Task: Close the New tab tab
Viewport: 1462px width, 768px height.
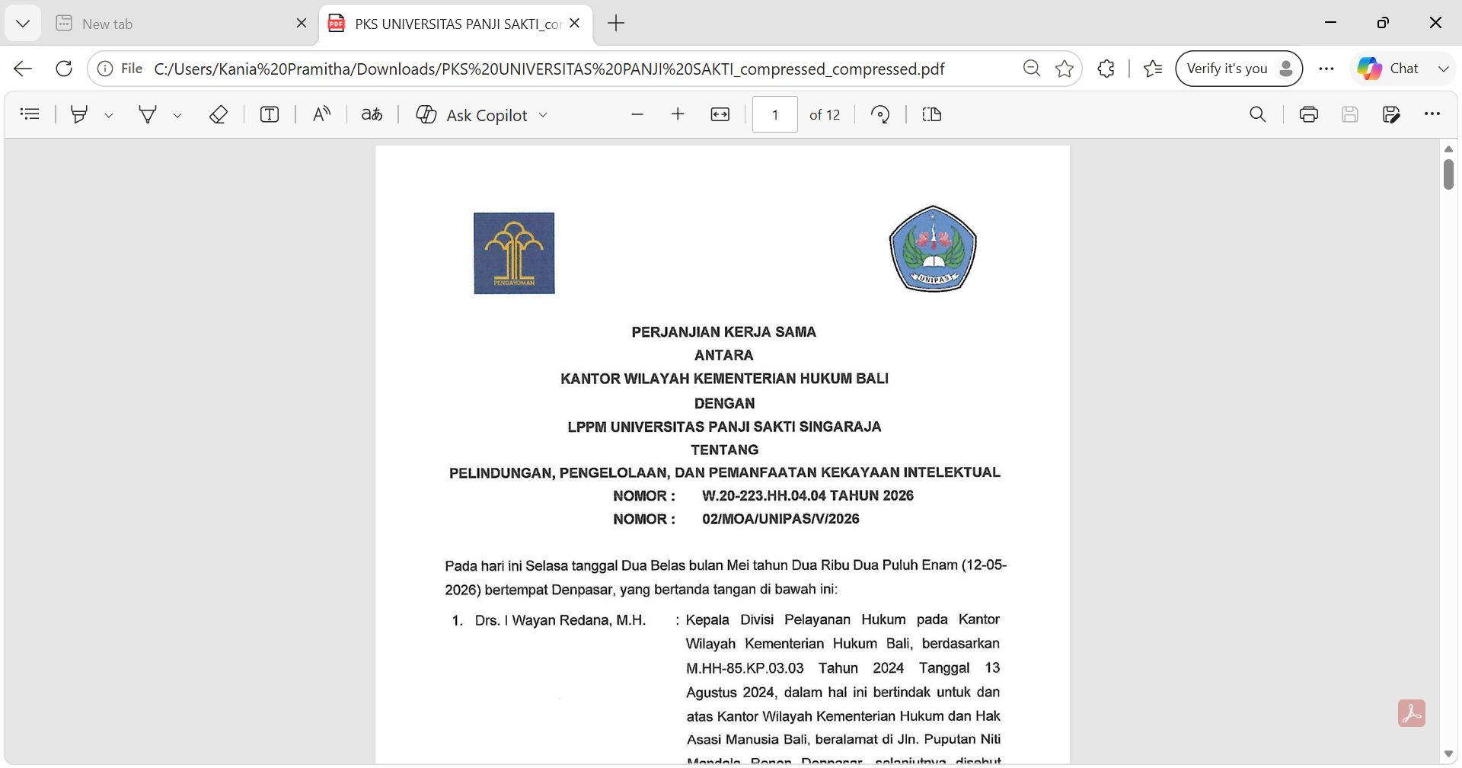Action: [302, 24]
